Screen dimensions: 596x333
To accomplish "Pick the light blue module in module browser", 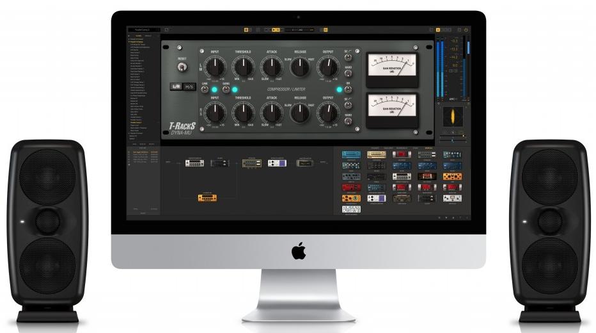I will (x=351, y=154).
